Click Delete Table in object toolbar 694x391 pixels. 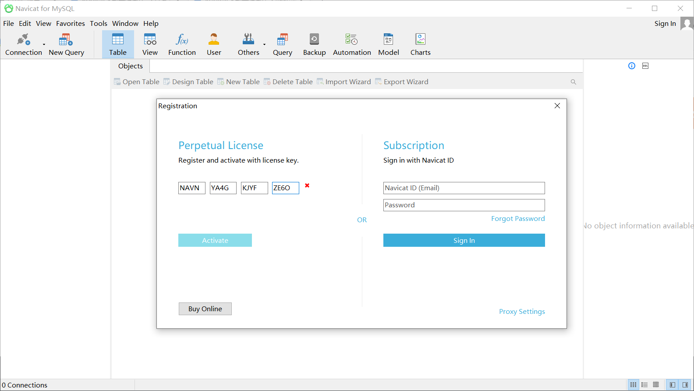(x=288, y=82)
